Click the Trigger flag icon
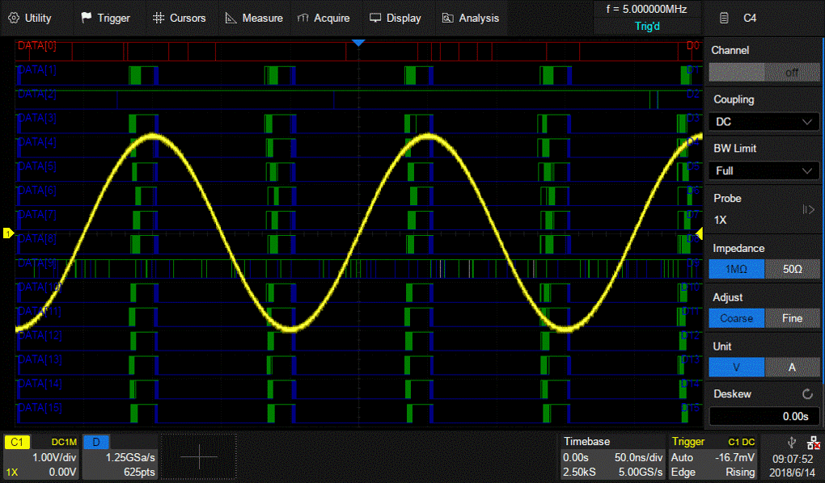This screenshot has height=483, width=825. tap(87, 18)
